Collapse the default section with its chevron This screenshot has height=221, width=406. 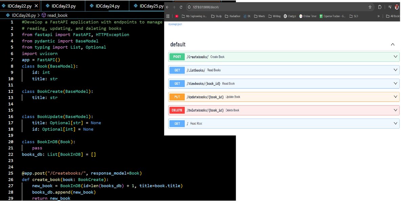point(393,44)
